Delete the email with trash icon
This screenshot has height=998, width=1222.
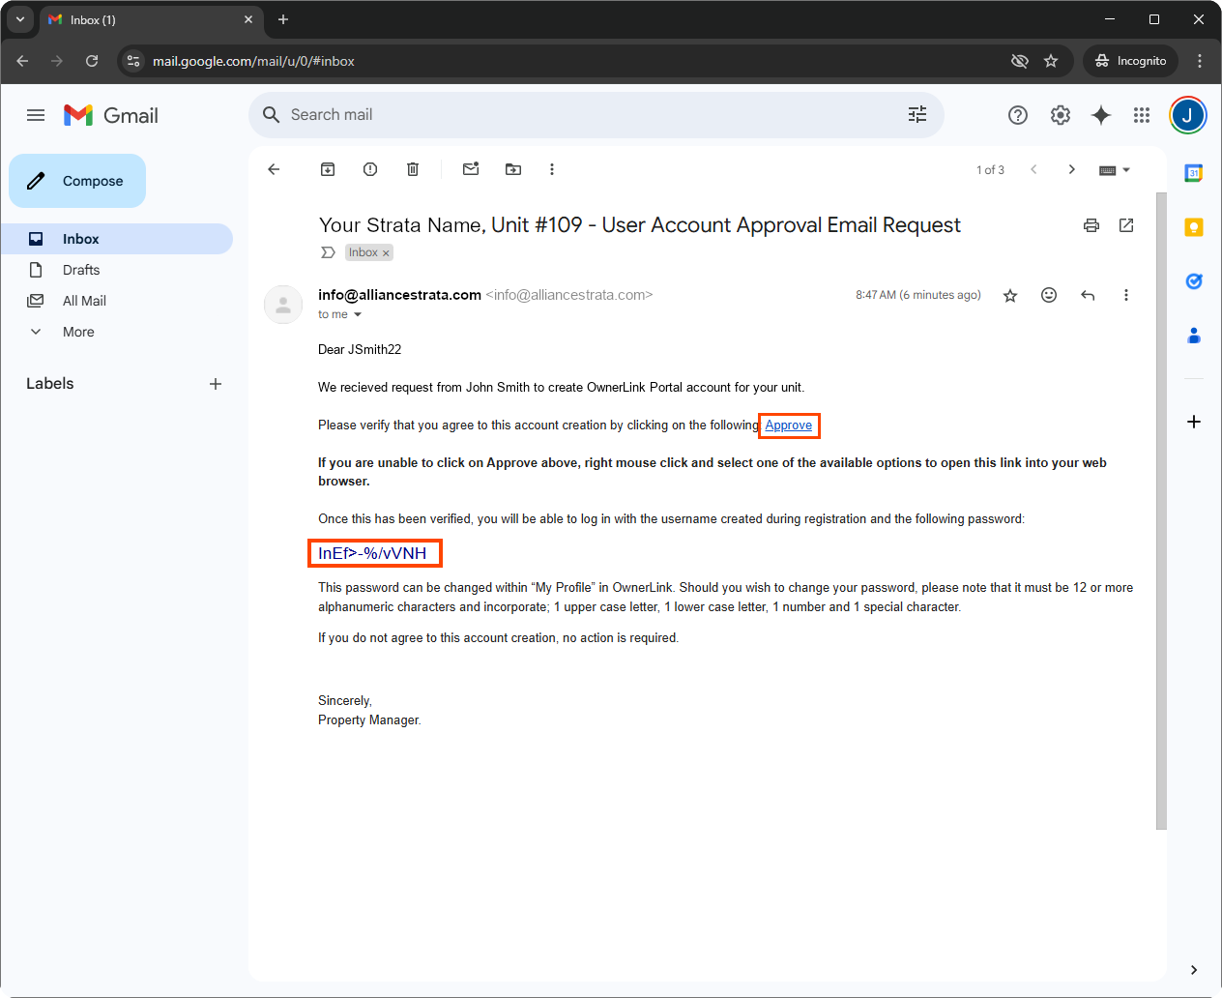[413, 169]
